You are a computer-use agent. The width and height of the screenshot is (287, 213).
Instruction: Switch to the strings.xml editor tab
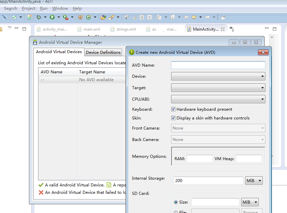pos(124,29)
